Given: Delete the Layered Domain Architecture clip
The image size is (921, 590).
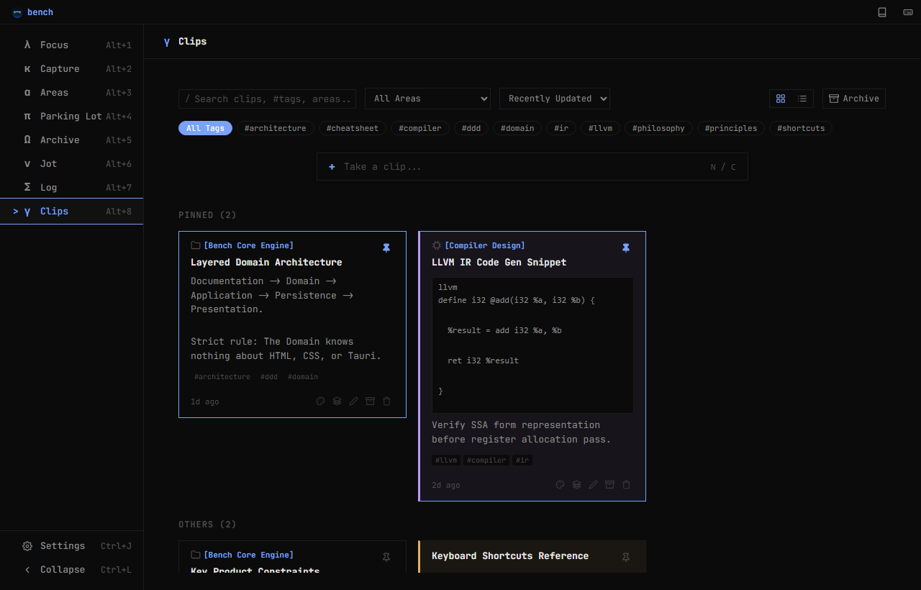Looking at the screenshot, I should point(386,401).
